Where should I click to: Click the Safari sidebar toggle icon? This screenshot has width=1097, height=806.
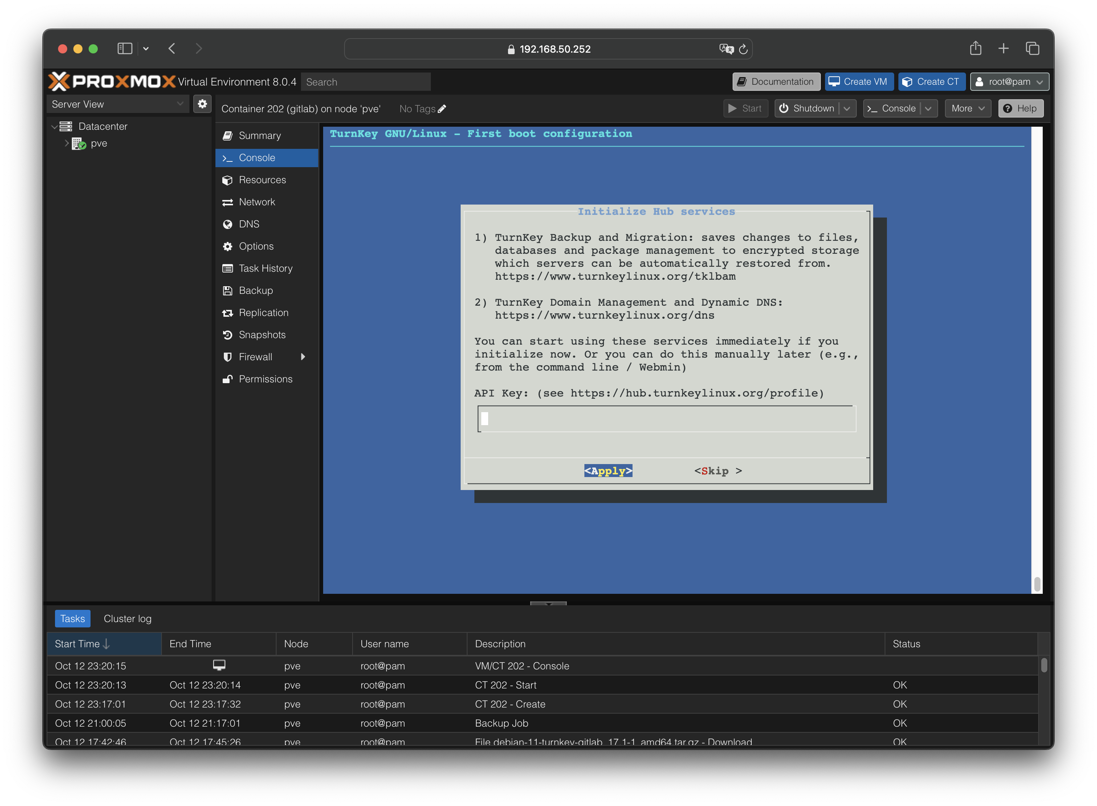(125, 48)
